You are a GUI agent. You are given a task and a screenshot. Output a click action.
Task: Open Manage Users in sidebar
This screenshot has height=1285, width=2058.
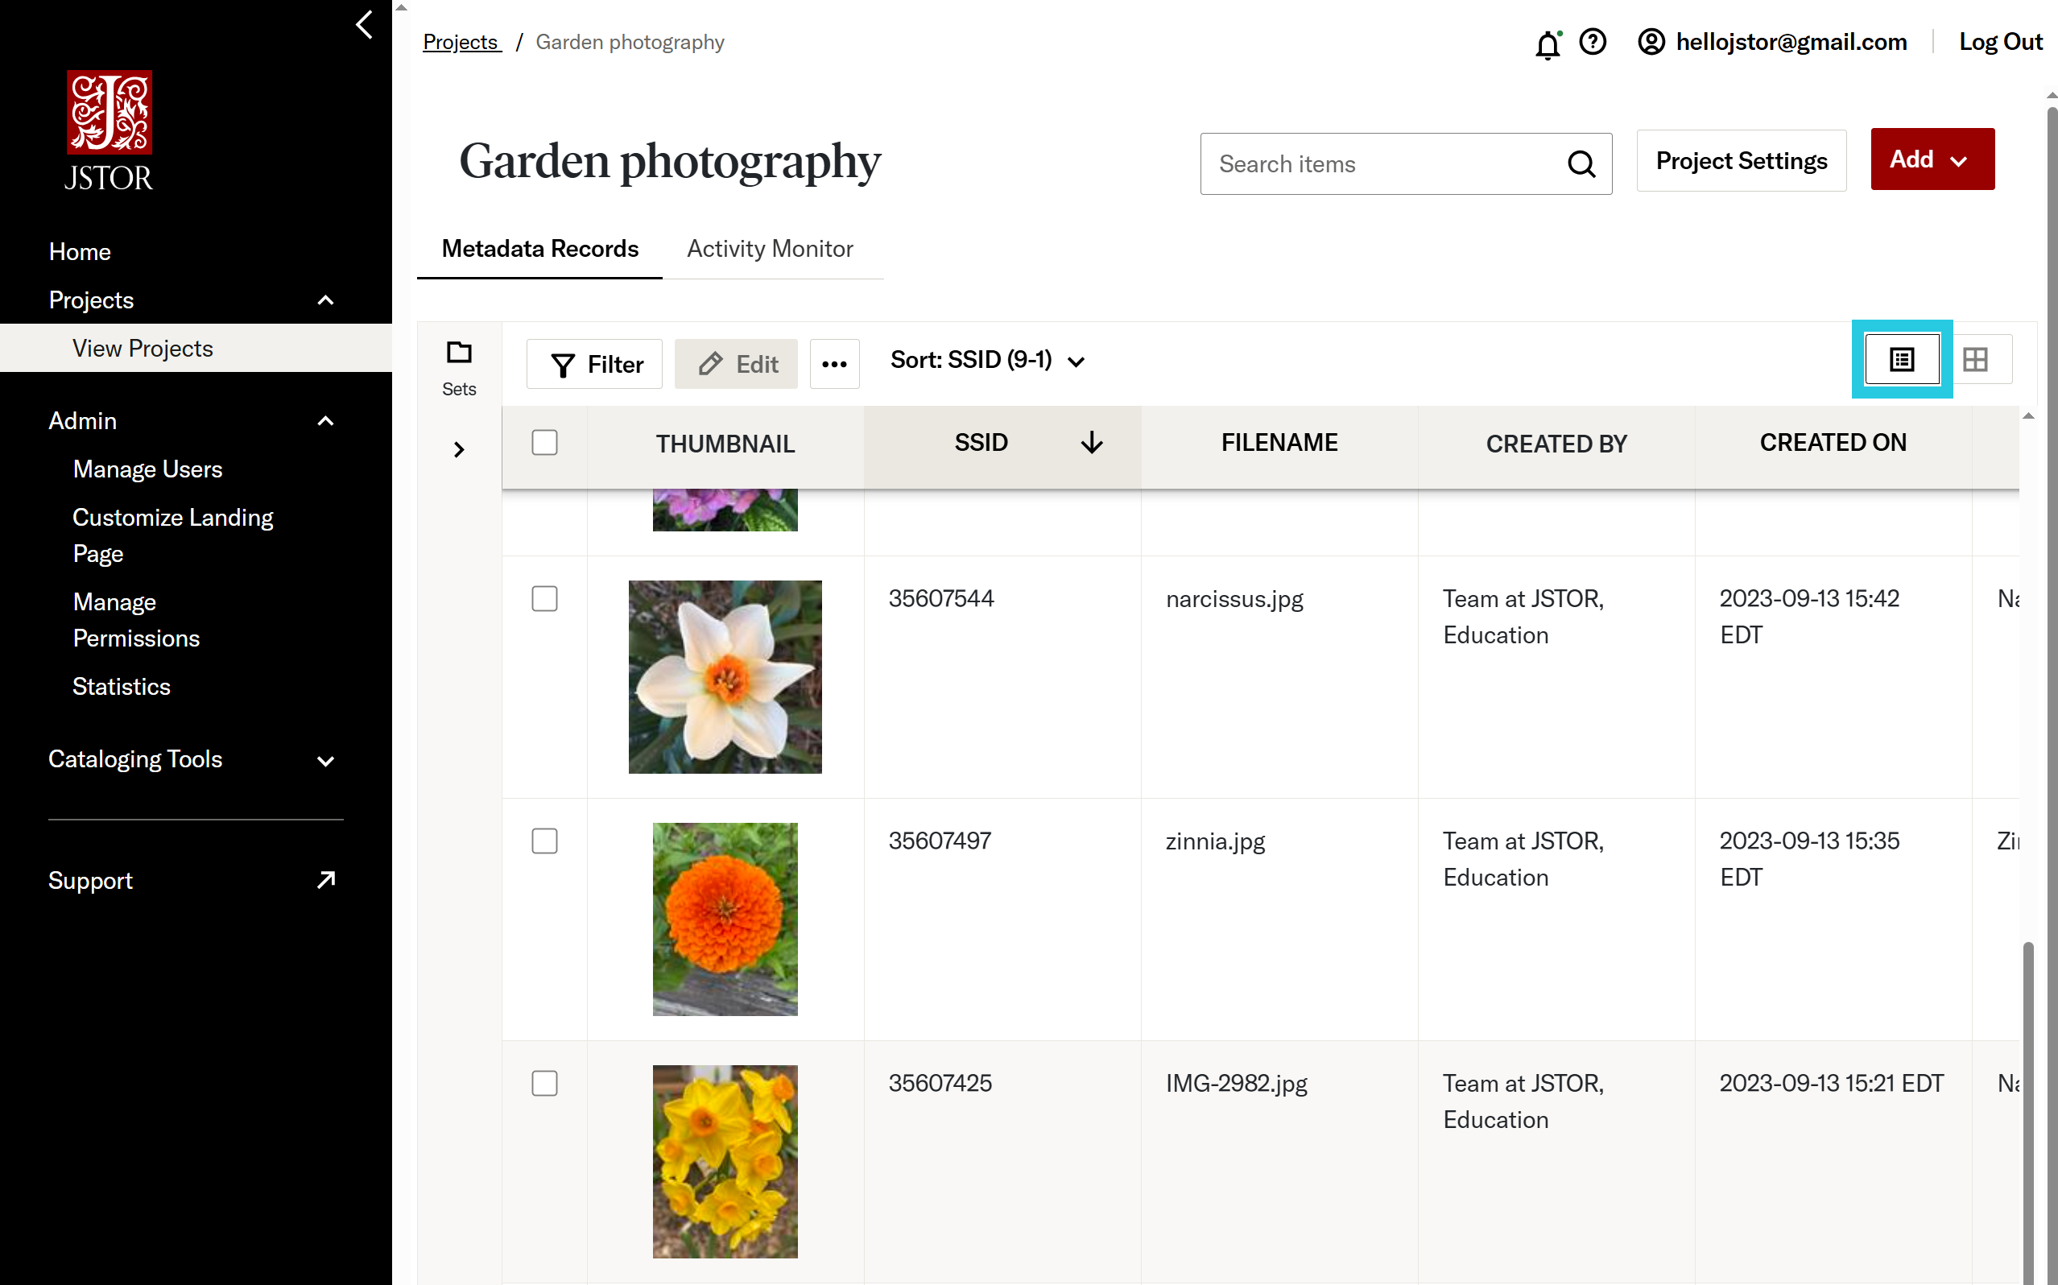point(148,469)
